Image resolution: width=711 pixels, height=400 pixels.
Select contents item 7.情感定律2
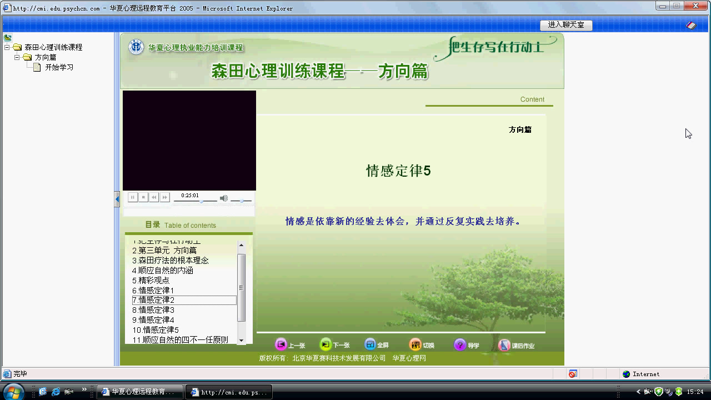(184, 300)
